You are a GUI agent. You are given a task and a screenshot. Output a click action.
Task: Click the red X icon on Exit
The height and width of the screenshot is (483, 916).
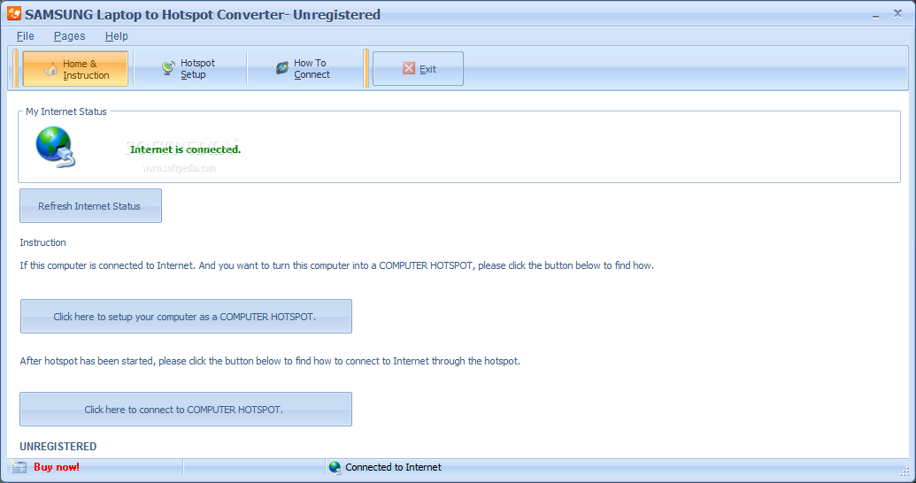click(409, 68)
